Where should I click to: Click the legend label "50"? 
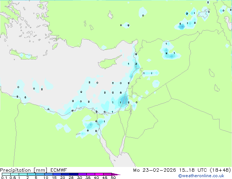pyautogui.click(x=113, y=178)
